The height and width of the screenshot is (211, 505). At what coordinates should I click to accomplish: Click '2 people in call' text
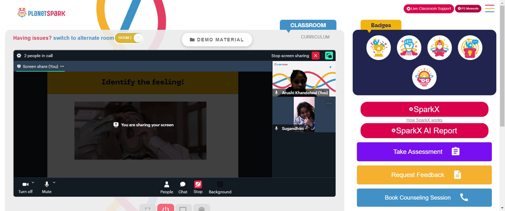(38, 56)
